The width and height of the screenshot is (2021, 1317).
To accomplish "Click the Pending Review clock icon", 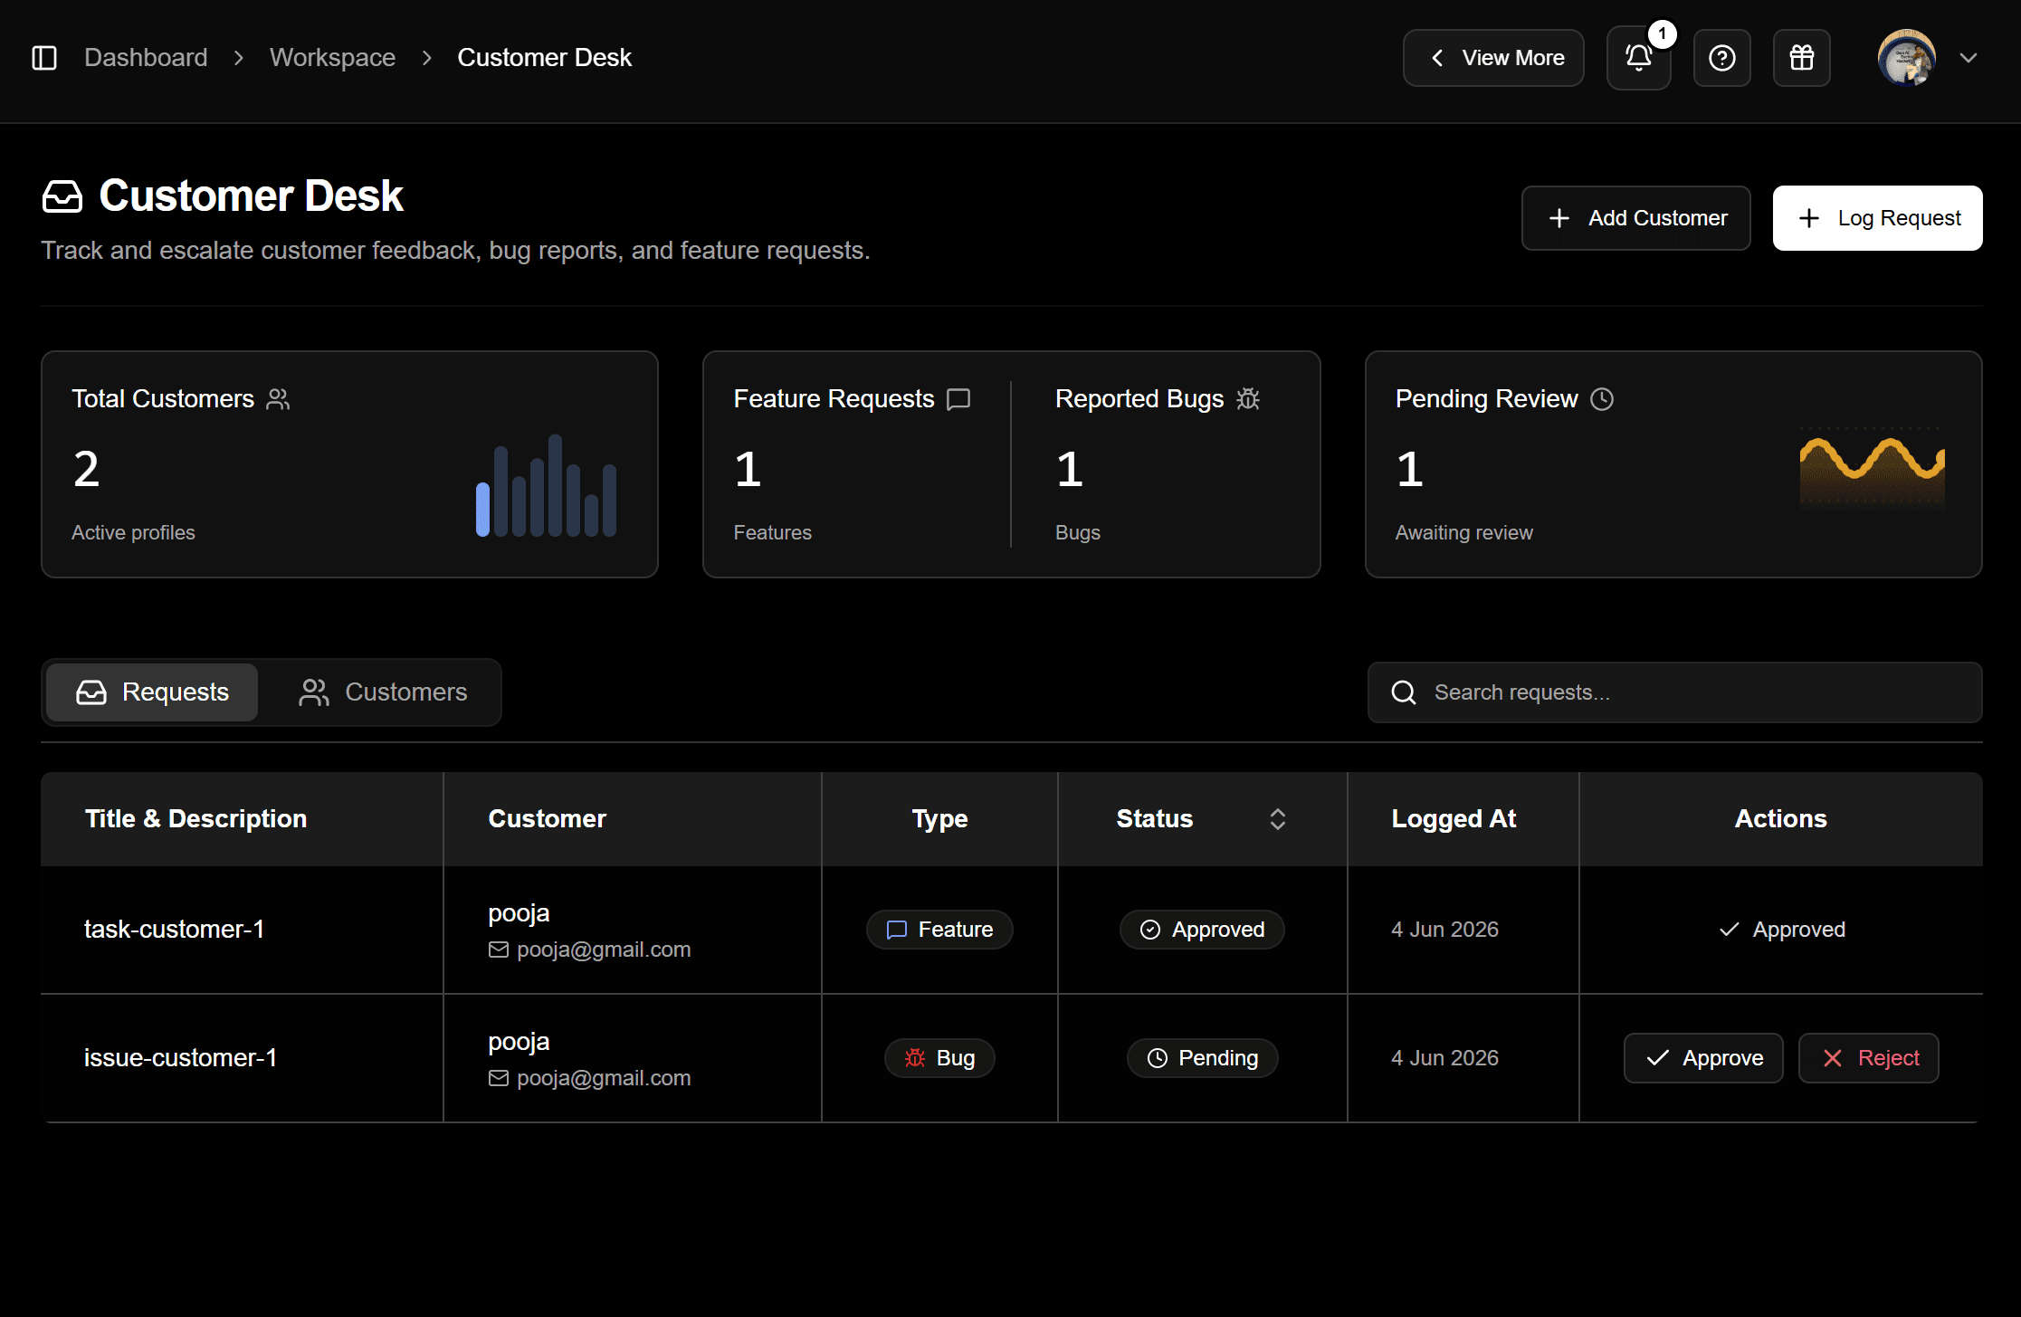I will coord(1602,399).
